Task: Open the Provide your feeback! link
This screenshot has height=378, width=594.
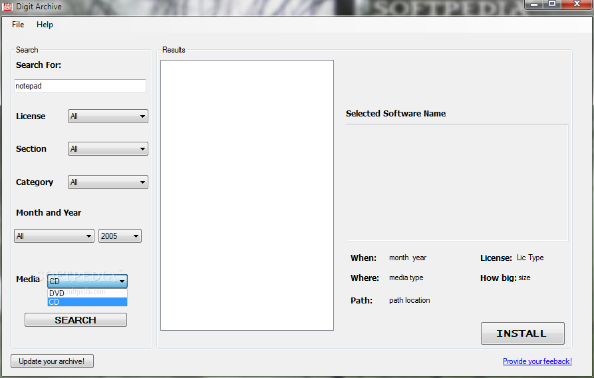Action: point(537,361)
